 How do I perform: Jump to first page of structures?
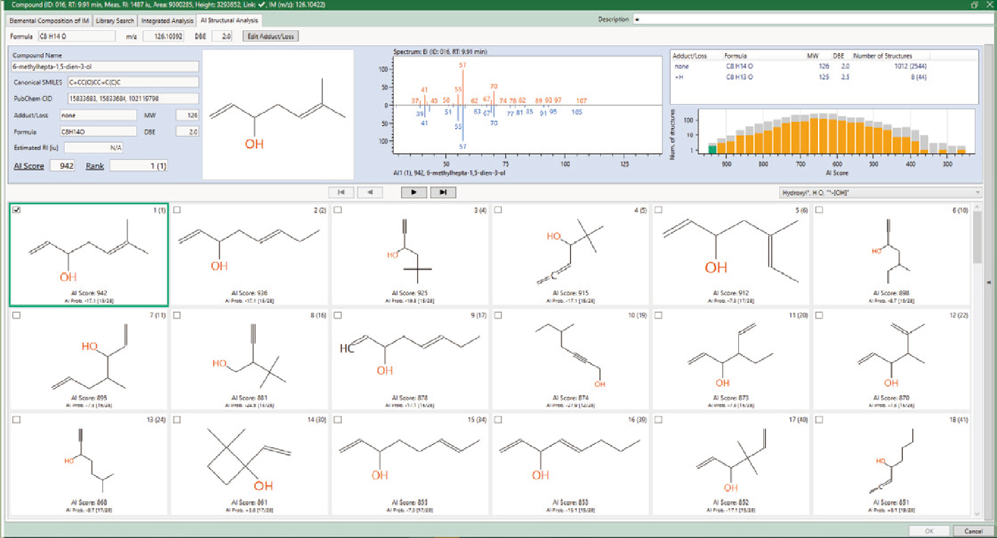point(341,193)
